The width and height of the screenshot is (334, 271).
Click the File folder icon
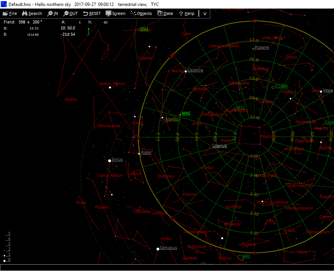pos(5,13)
